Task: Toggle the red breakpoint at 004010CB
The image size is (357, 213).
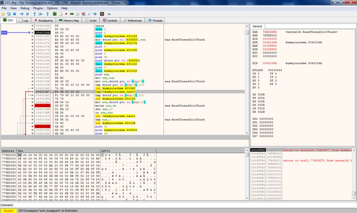Action: (32, 126)
